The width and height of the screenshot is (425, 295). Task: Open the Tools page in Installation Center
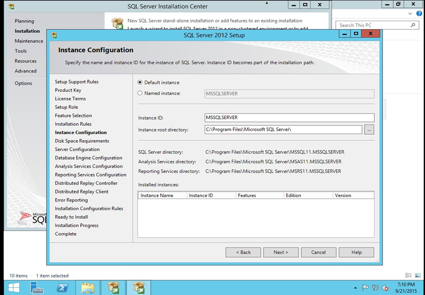[x=21, y=51]
